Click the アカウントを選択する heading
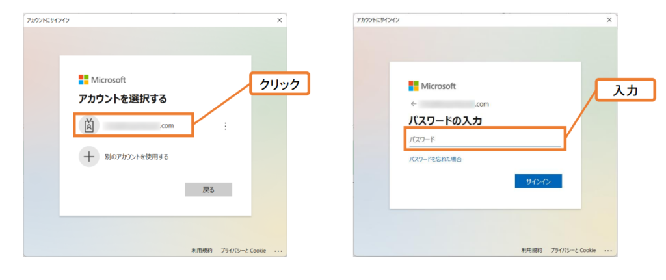Image resolution: width=666 pixels, height=280 pixels. coord(123,99)
